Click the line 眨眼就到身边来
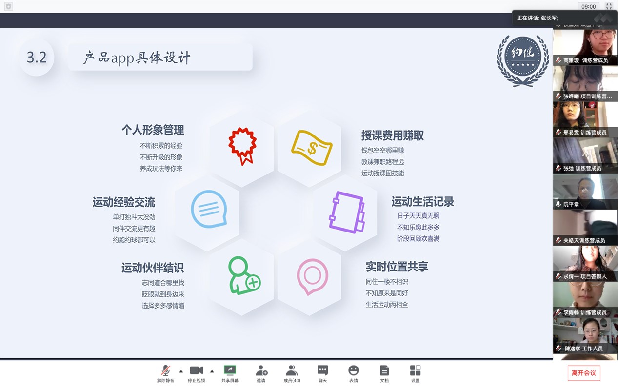The image size is (618, 386). (x=163, y=294)
